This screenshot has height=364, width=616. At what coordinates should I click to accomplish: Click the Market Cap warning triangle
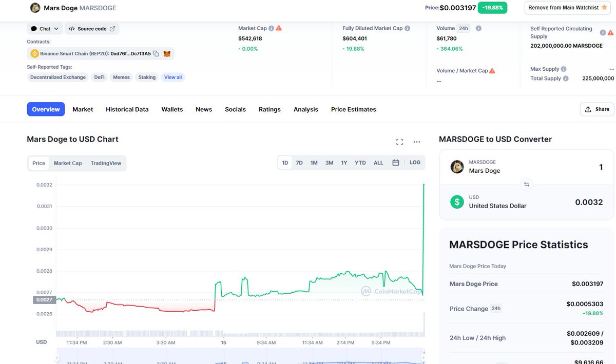[279, 28]
